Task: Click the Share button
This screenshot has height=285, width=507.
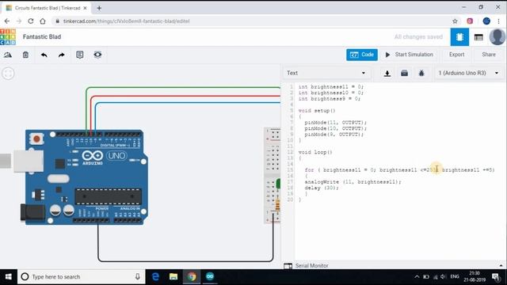Action: click(x=489, y=55)
